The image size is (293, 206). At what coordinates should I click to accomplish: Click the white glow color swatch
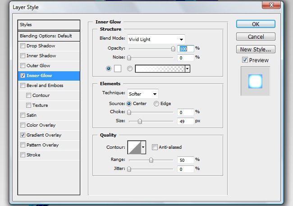pyautogui.click(x=118, y=69)
